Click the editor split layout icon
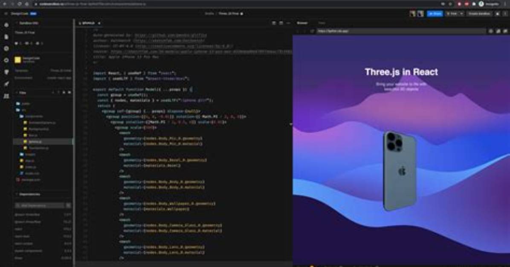The width and height of the screenshot is (510, 267). 281,23
